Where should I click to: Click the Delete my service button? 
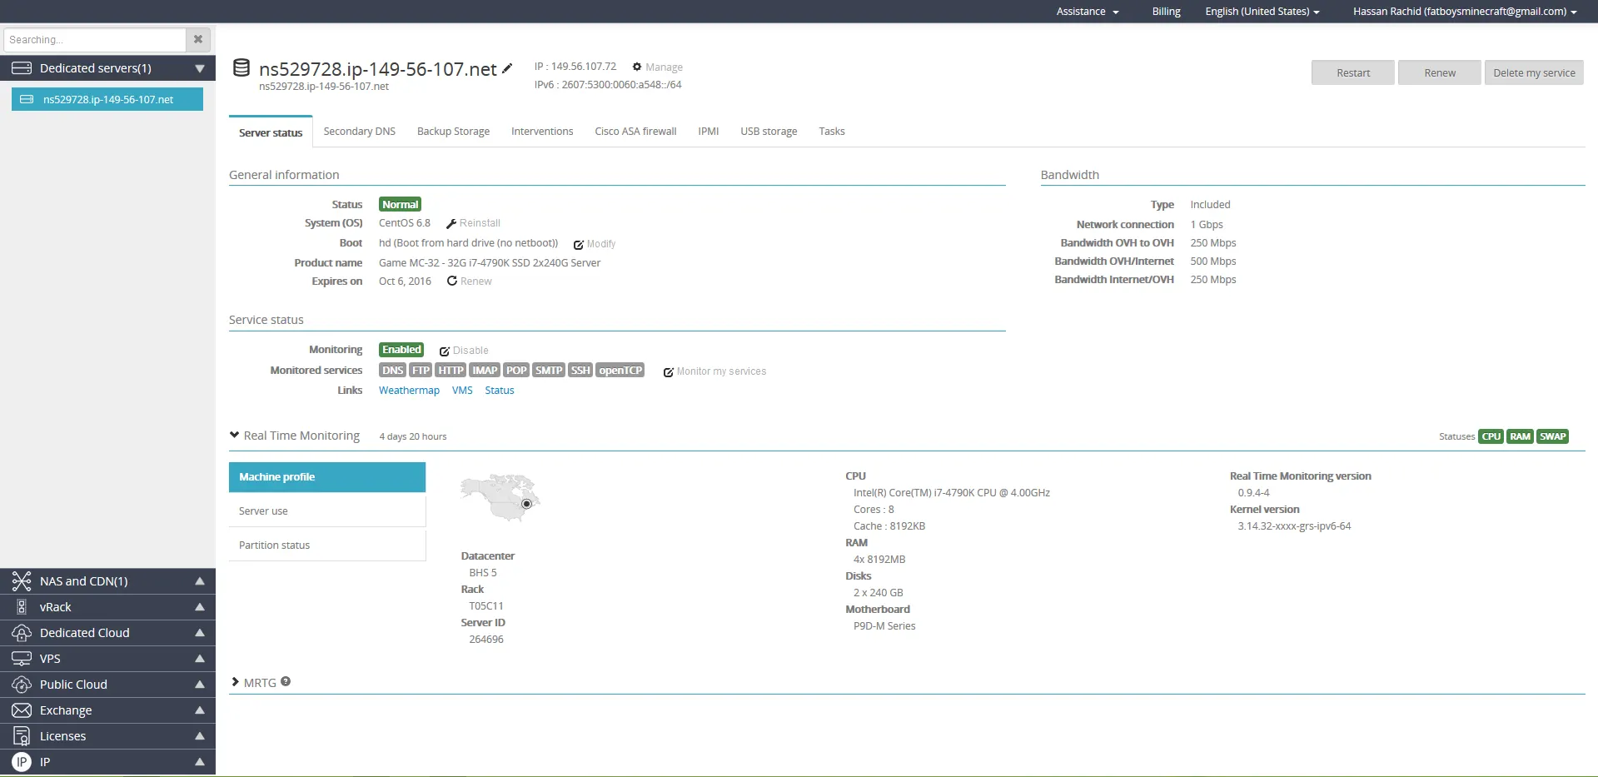pyautogui.click(x=1534, y=72)
